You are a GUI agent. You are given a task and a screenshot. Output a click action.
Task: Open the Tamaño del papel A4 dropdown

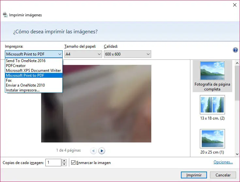pyautogui.click(x=83, y=54)
